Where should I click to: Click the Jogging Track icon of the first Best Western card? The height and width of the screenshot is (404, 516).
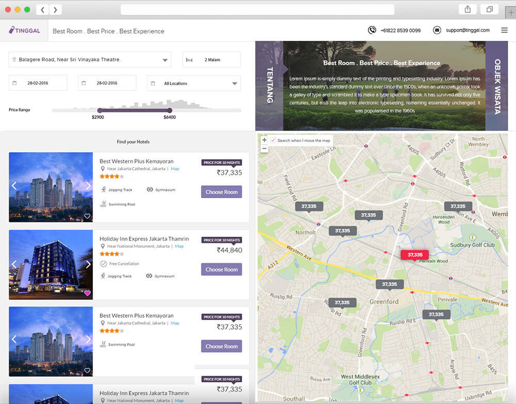point(104,189)
